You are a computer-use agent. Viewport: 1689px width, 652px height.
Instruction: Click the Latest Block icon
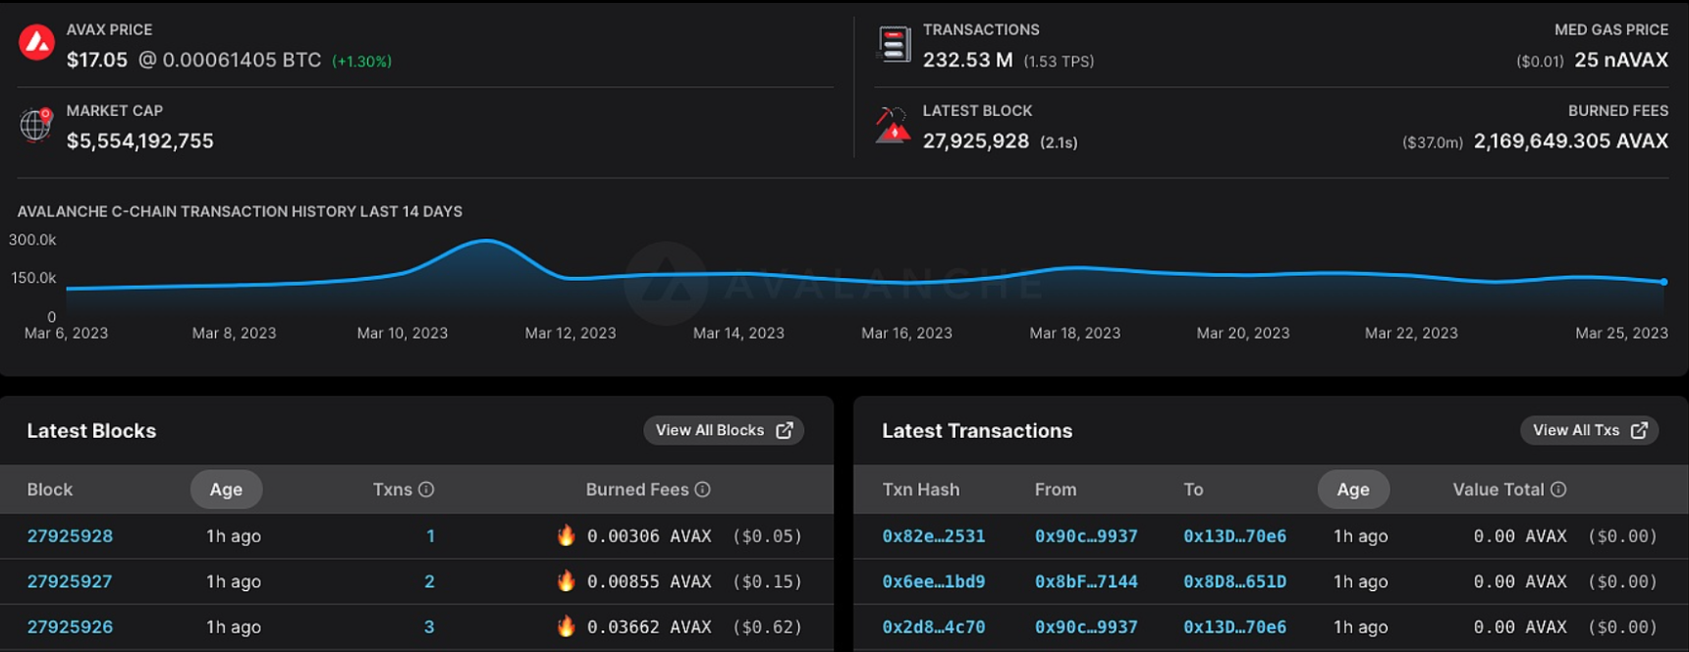coord(893,126)
